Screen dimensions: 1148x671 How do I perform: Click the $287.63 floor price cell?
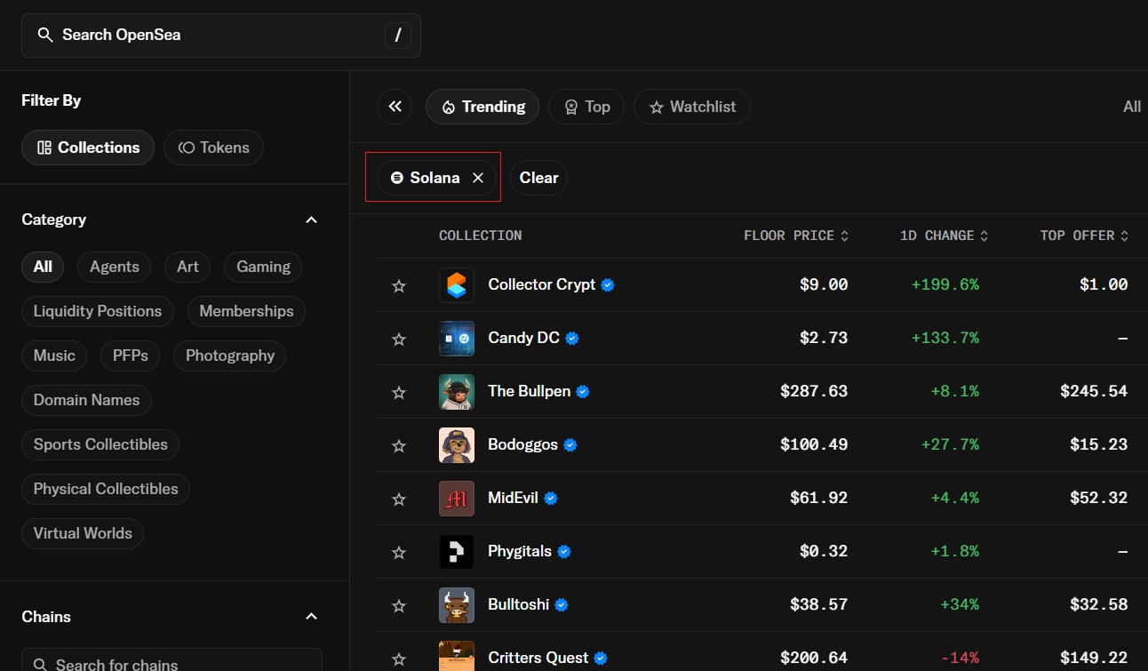coord(814,392)
